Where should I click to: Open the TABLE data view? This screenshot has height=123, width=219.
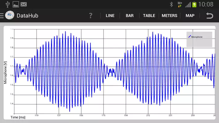tap(149, 16)
